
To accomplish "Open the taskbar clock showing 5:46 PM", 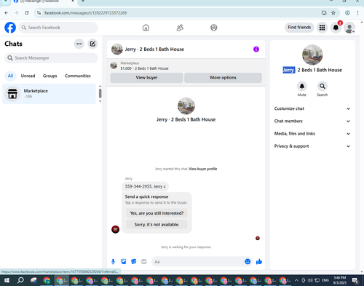I will point(340,280).
